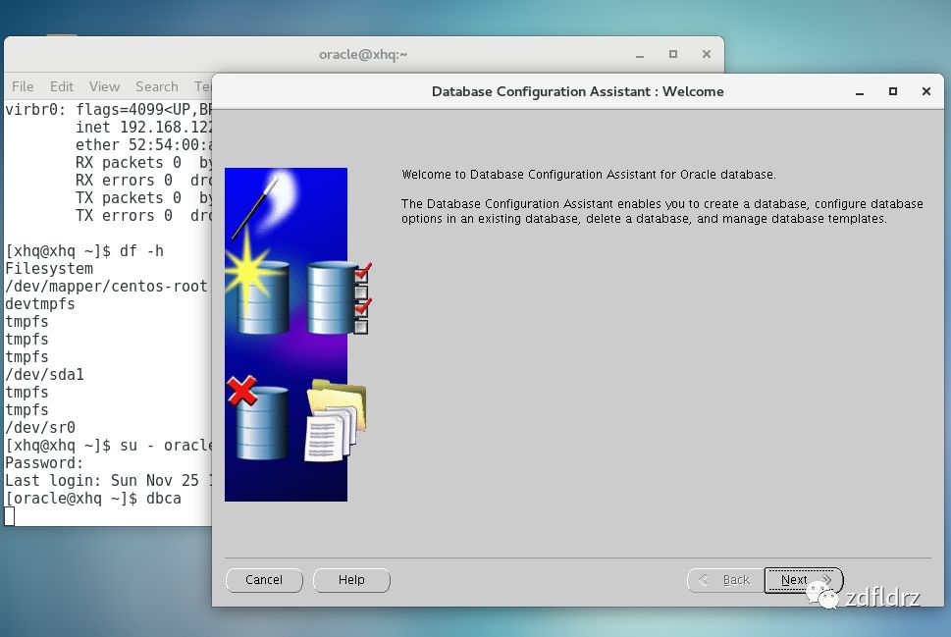Click the 'dbca' command line in terminal
Image resolution: width=951 pixels, height=637 pixels.
tap(93, 499)
